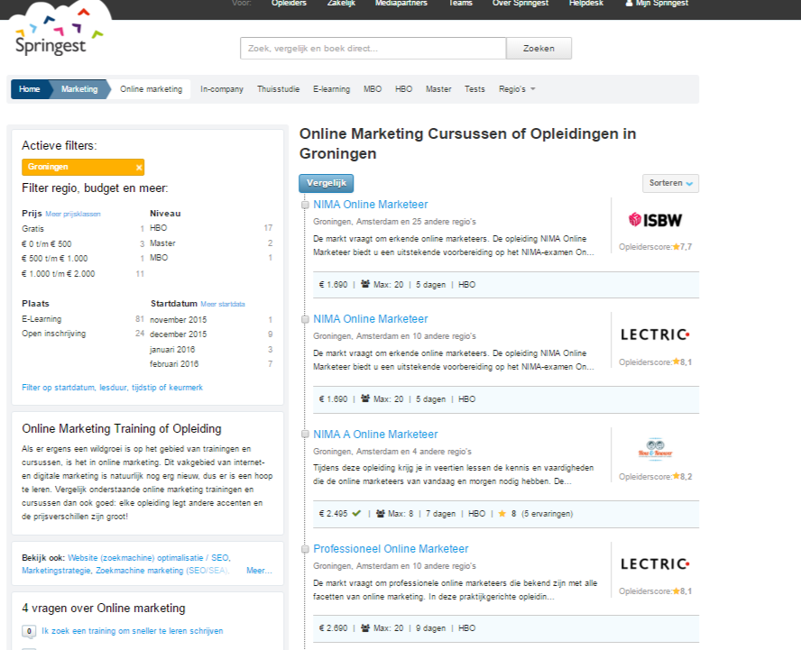Select Helpdesk in the top menu

point(586,4)
